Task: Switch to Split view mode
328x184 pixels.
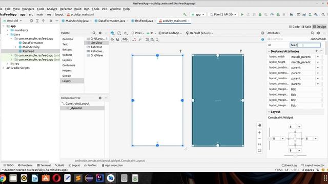Action: pos(306,27)
